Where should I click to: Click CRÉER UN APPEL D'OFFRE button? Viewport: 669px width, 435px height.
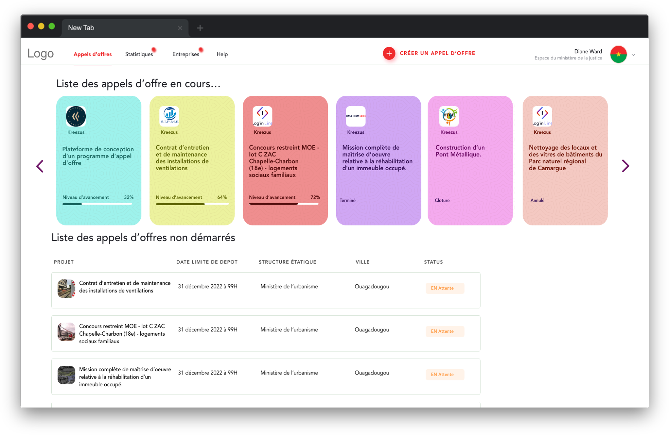tap(437, 53)
